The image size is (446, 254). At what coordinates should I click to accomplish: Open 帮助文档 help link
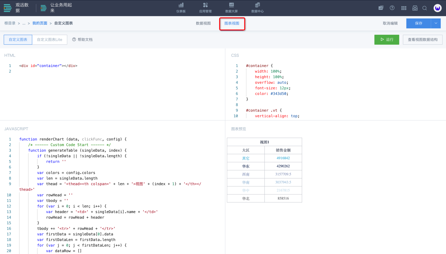(x=82, y=40)
